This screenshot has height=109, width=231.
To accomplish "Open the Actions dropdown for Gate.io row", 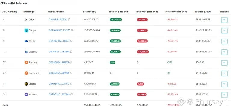I will tap(224, 52).
